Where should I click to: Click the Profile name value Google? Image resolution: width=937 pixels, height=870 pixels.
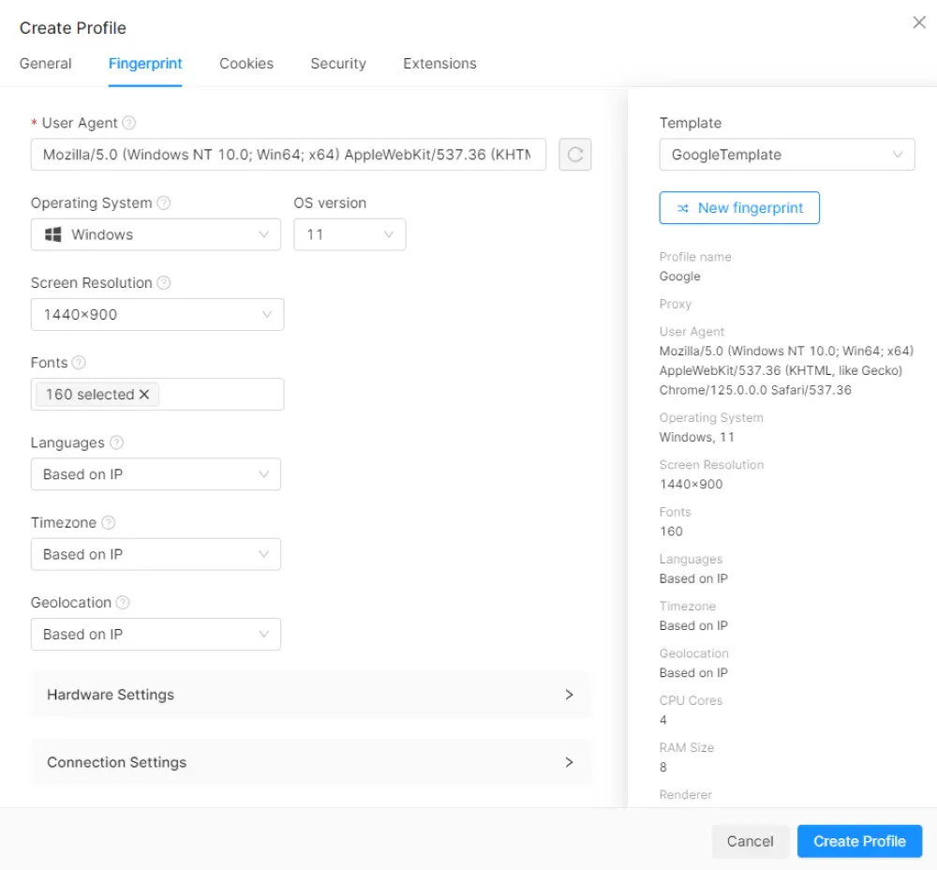coord(679,277)
